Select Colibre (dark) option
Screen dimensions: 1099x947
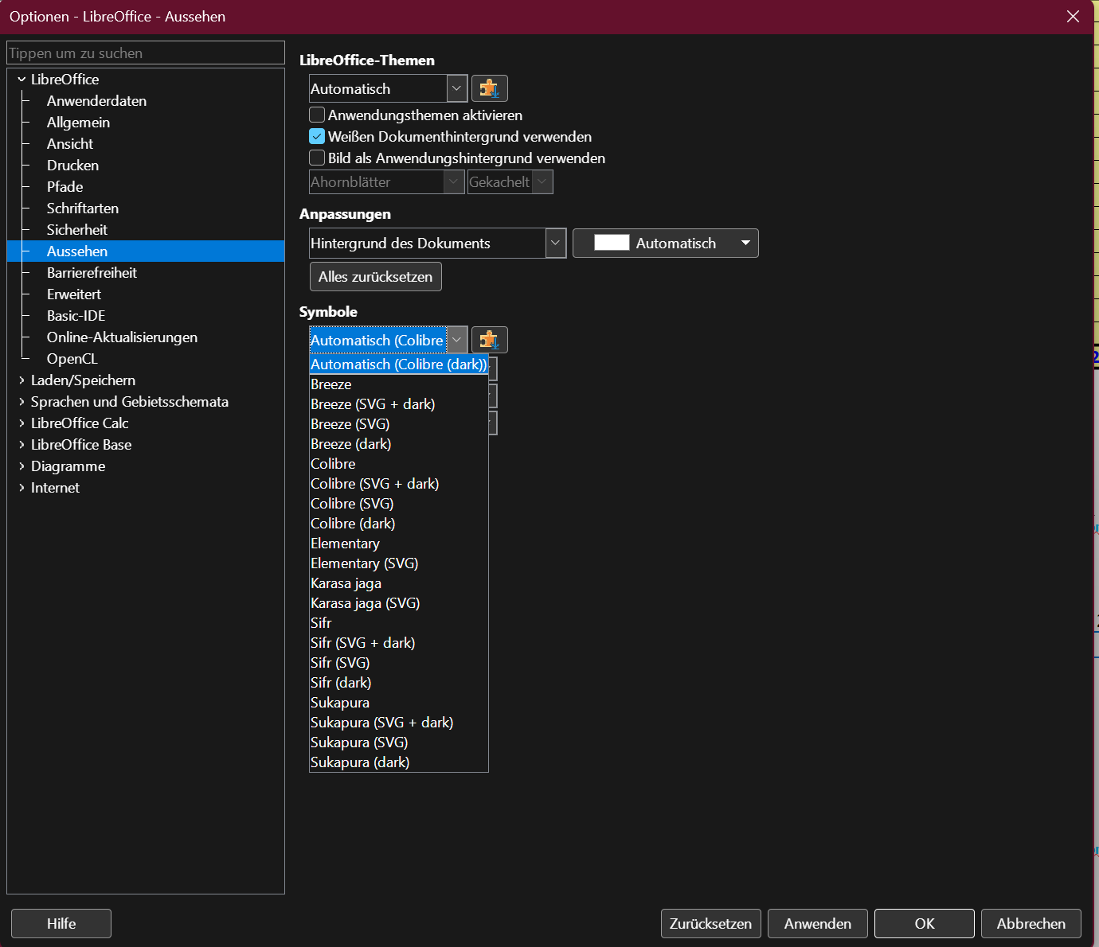click(398, 523)
